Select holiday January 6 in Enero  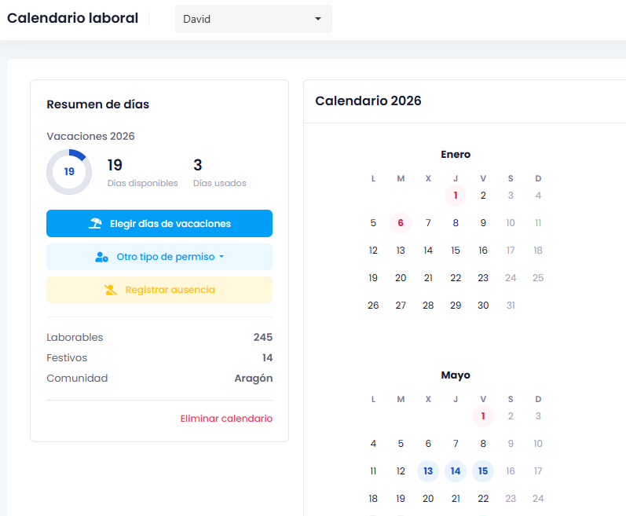[401, 223]
